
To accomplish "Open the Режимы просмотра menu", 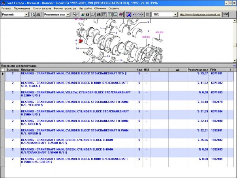I will click(x=65, y=8).
